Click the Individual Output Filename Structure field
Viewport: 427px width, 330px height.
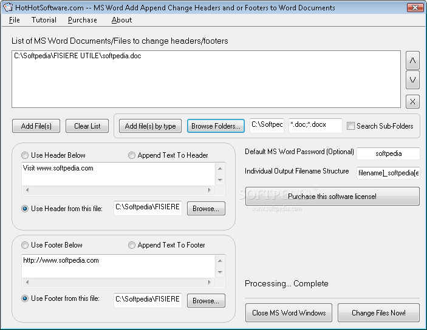coord(388,173)
